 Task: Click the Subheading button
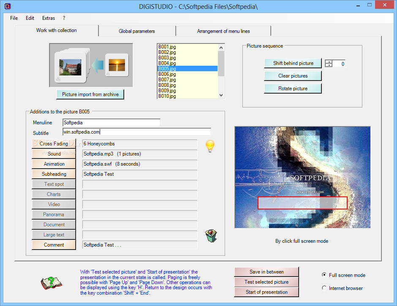tap(54, 174)
